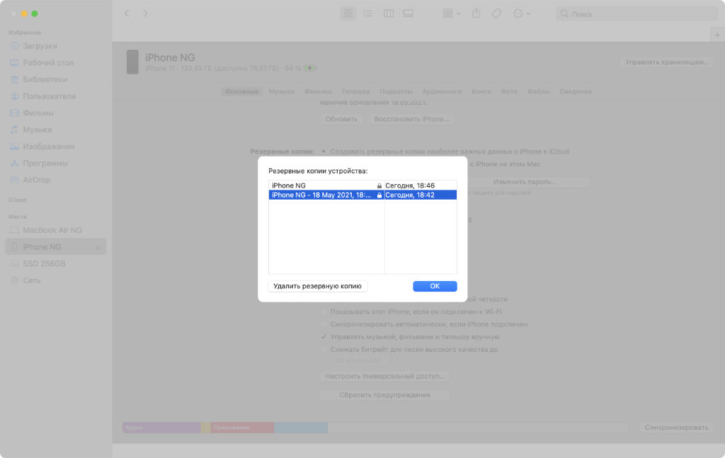The height and width of the screenshot is (458, 725).
Task: Switch to column view
Action: point(388,13)
